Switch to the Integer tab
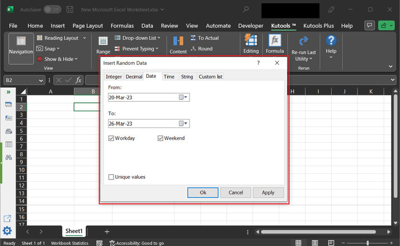The image size is (400, 246). pyautogui.click(x=114, y=77)
